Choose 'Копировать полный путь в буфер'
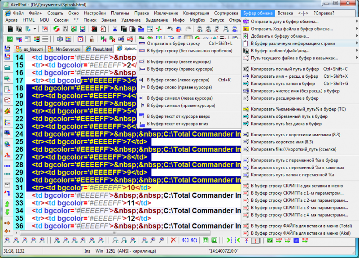Image resolution: width=359 pixels, height=258 pixels. point(285,69)
